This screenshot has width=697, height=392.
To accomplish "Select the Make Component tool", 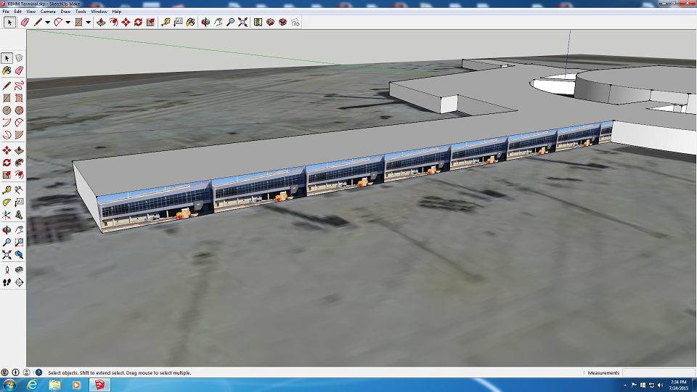I will (19, 58).
